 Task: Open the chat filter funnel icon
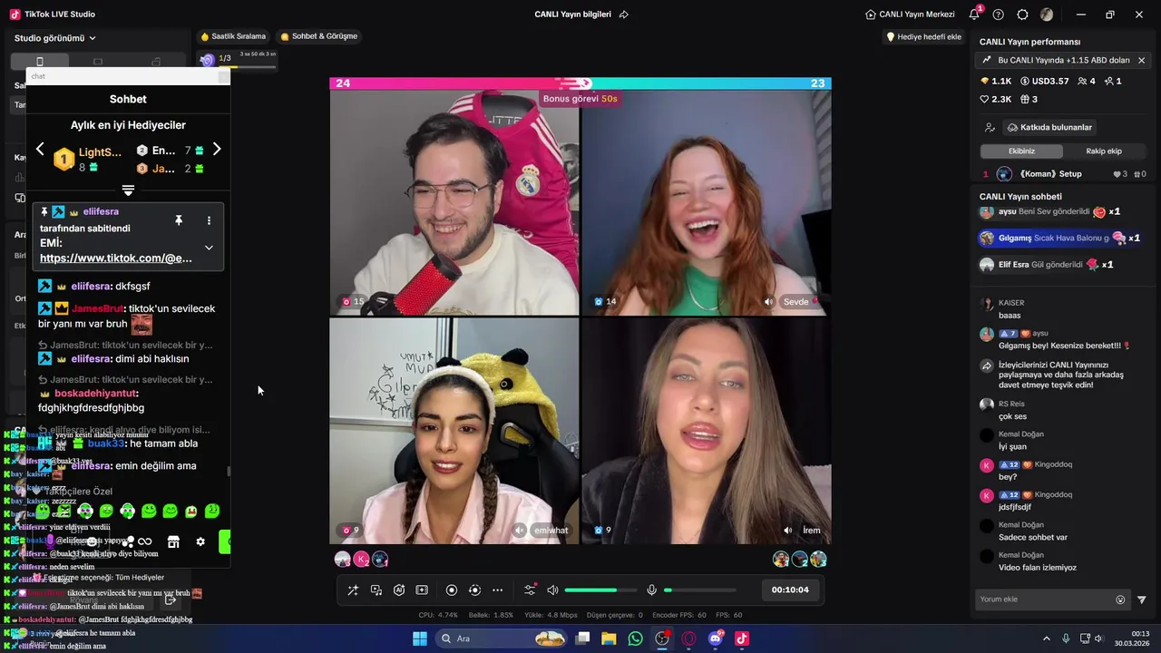coord(1142,599)
